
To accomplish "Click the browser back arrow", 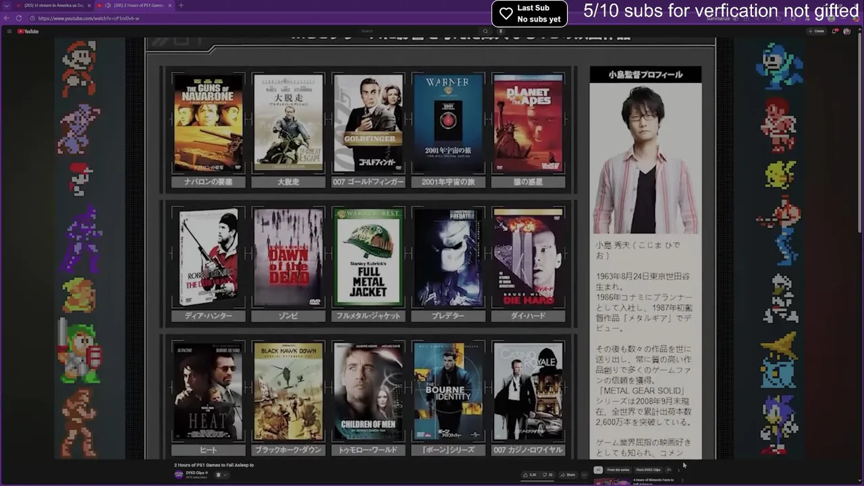I will [x=7, y=18].
